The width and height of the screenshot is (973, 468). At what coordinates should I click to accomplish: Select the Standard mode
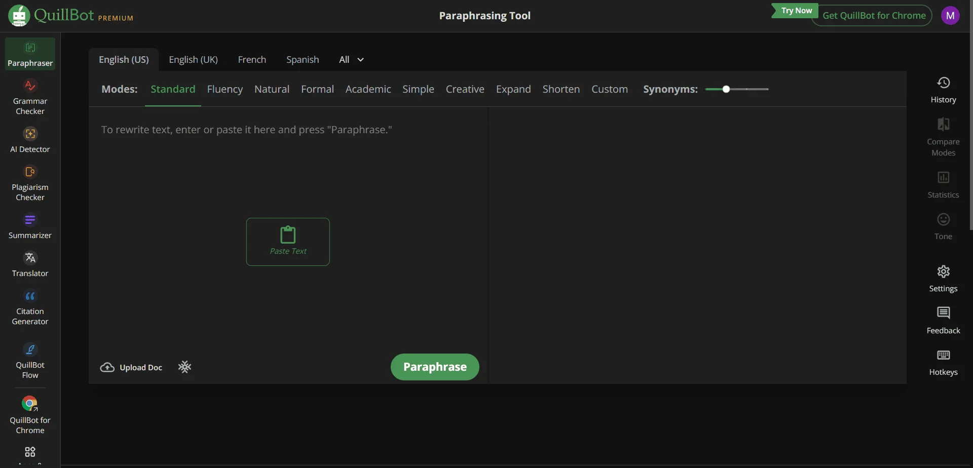click(173, 89)
